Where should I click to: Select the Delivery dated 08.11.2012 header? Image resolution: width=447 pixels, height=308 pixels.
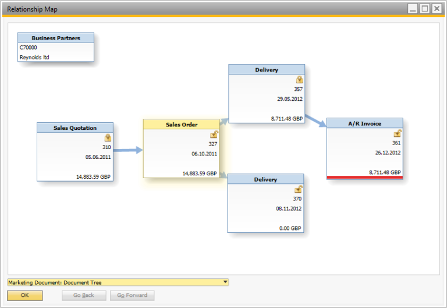point(265,179)
